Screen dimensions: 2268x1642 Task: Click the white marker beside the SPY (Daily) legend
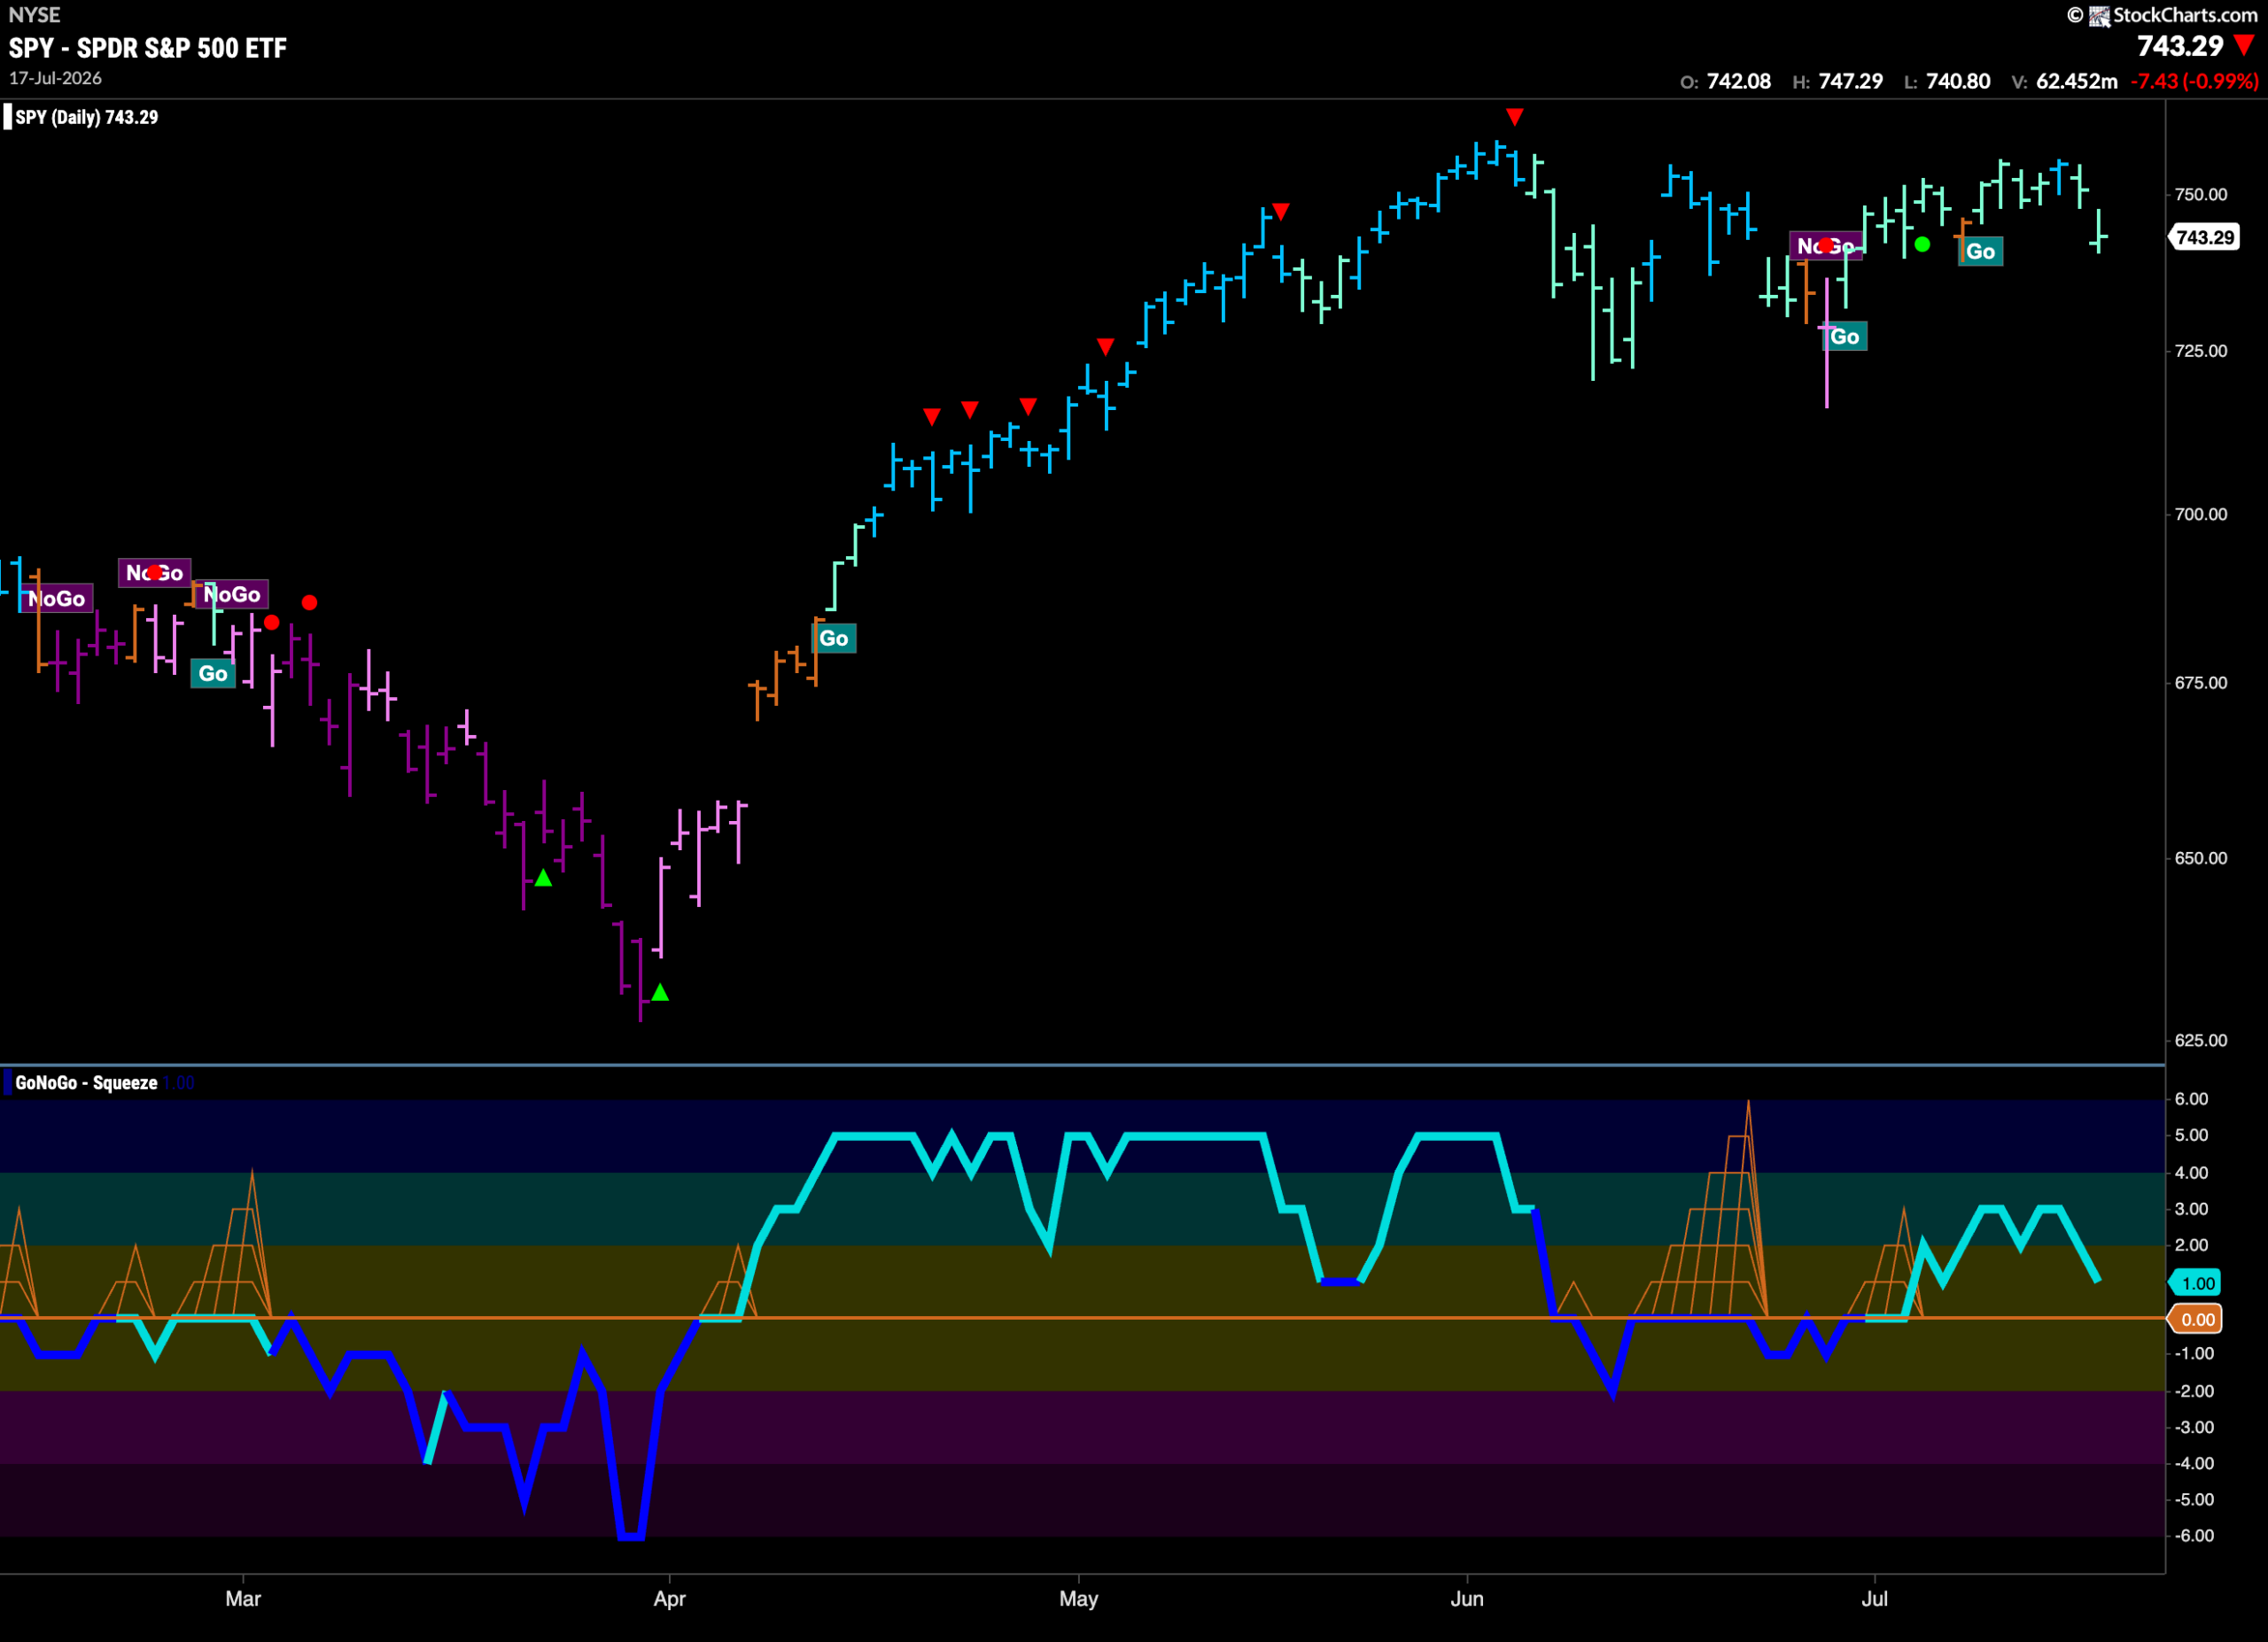tap(8, 117)
